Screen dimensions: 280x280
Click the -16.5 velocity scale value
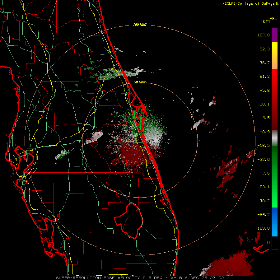[264, 146]
